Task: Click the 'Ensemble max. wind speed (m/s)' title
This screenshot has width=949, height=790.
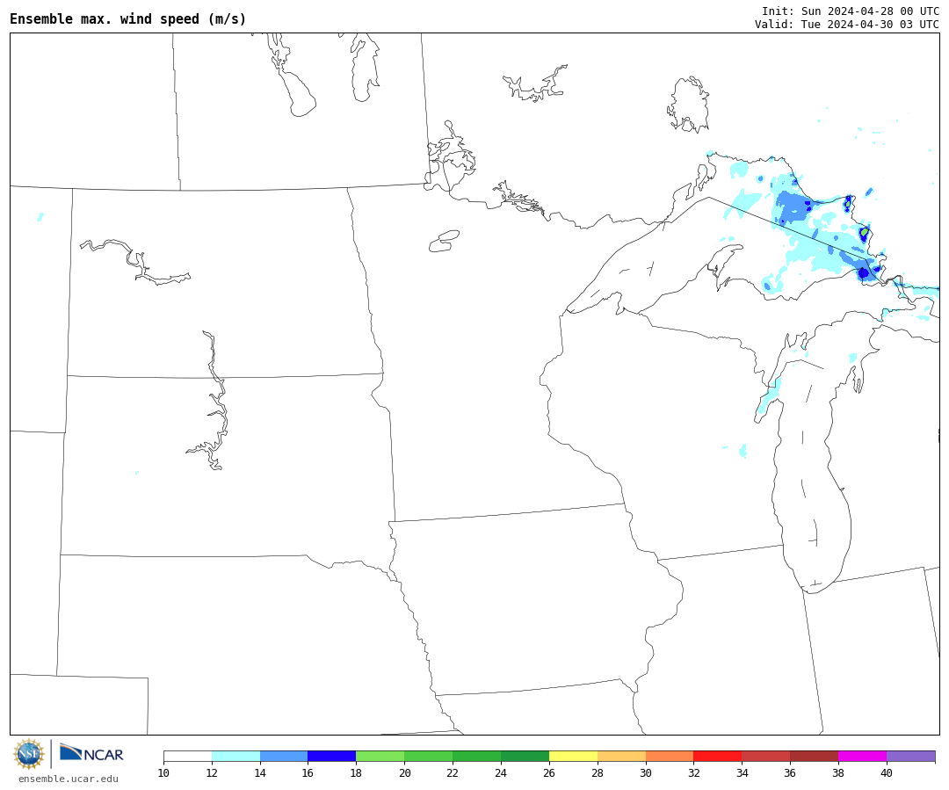Action: point(128,19)
